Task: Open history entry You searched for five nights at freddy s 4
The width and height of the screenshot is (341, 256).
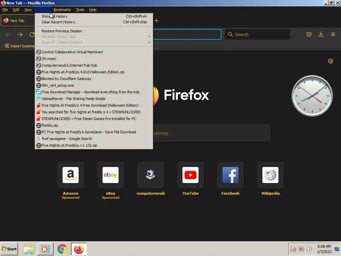Action: coord(94,112)
